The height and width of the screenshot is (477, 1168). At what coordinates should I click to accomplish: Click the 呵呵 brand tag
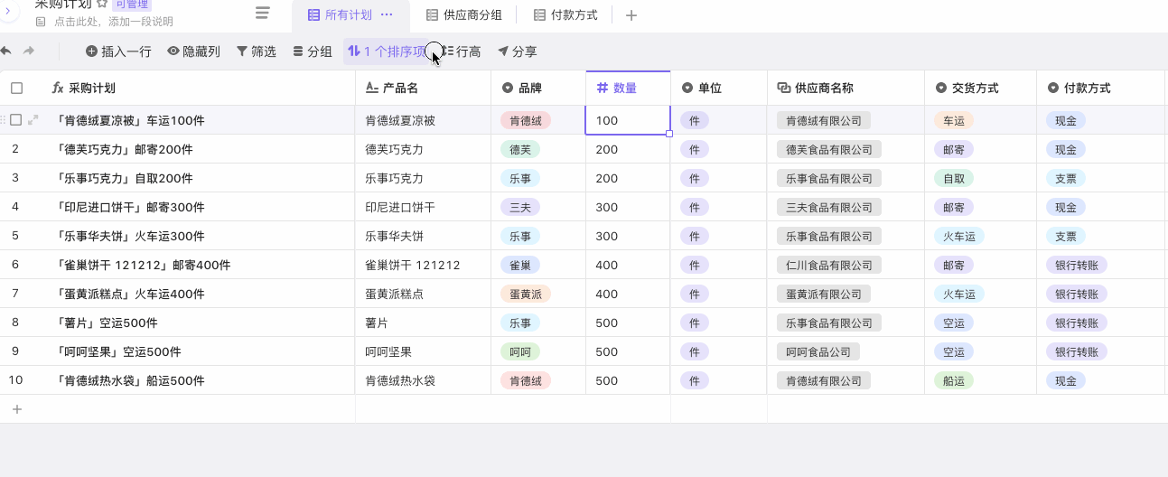click(520, 351)
